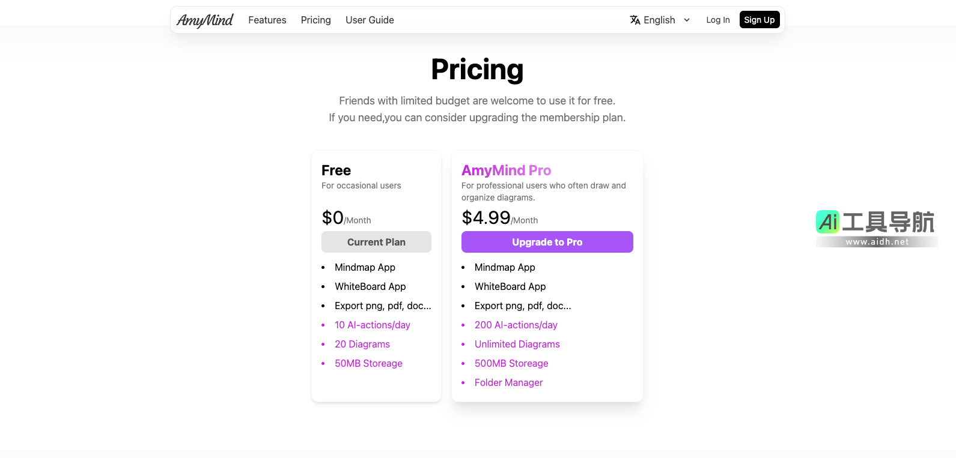The height and width of the screenshot is (458, 956).
Task: Click the AI工具导航 watermark logo
Action: point(875,222)
